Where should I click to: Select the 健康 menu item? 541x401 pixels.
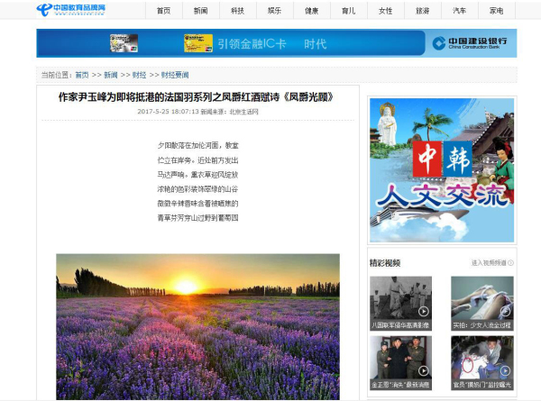[311, 11]
